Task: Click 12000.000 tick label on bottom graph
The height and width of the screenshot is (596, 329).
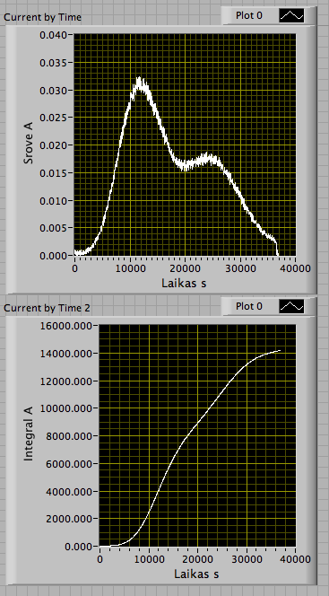Action: point(65,381)
